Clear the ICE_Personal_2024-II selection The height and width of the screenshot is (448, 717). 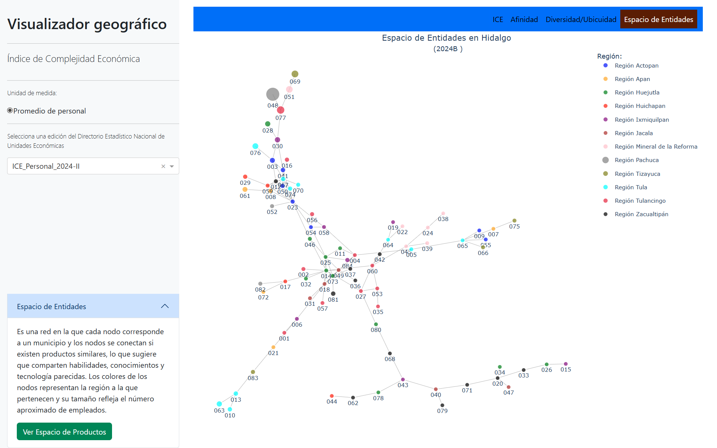click(163, 167)
